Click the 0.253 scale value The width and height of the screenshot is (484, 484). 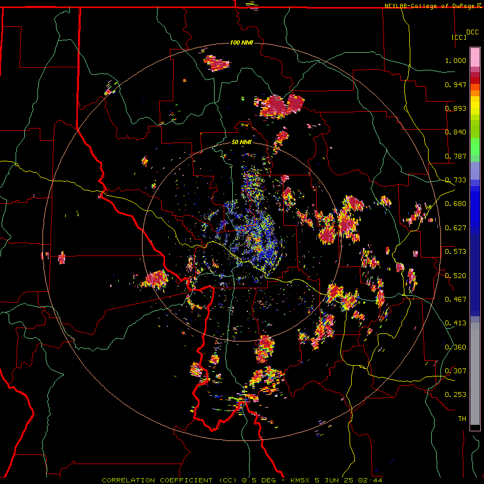[455, 395]
